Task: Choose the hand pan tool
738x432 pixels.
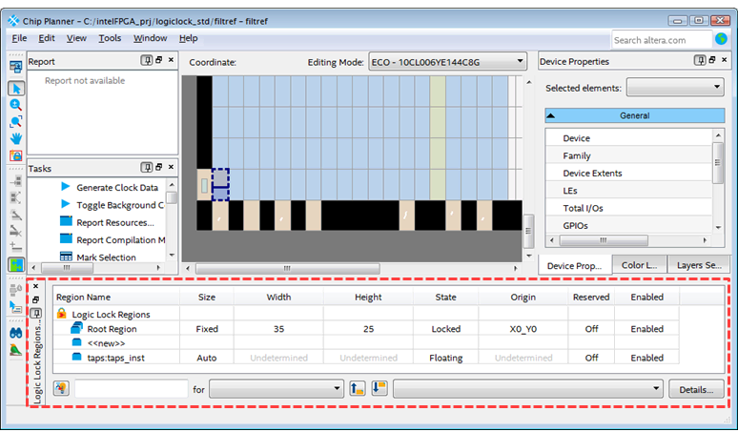Action: pyautogui.click(x=15, y=138)
